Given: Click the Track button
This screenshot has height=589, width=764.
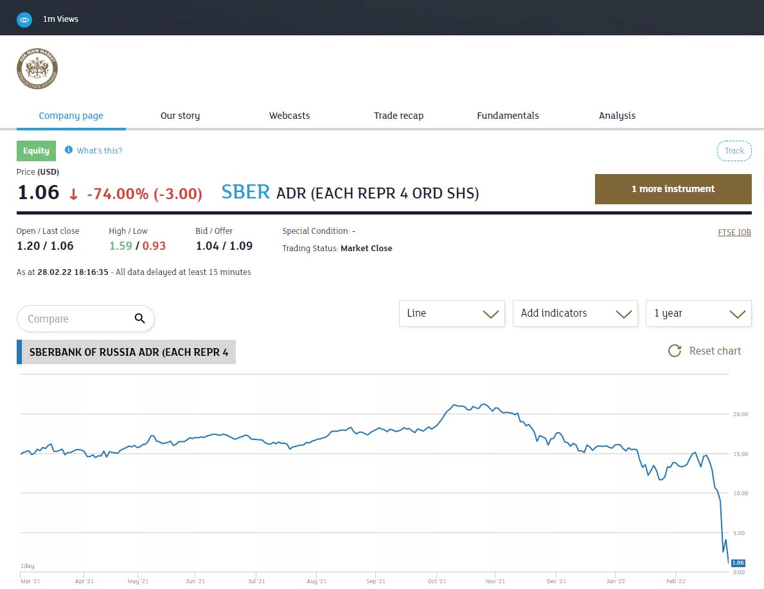Looking at the screenshot, I should [734, 150].
